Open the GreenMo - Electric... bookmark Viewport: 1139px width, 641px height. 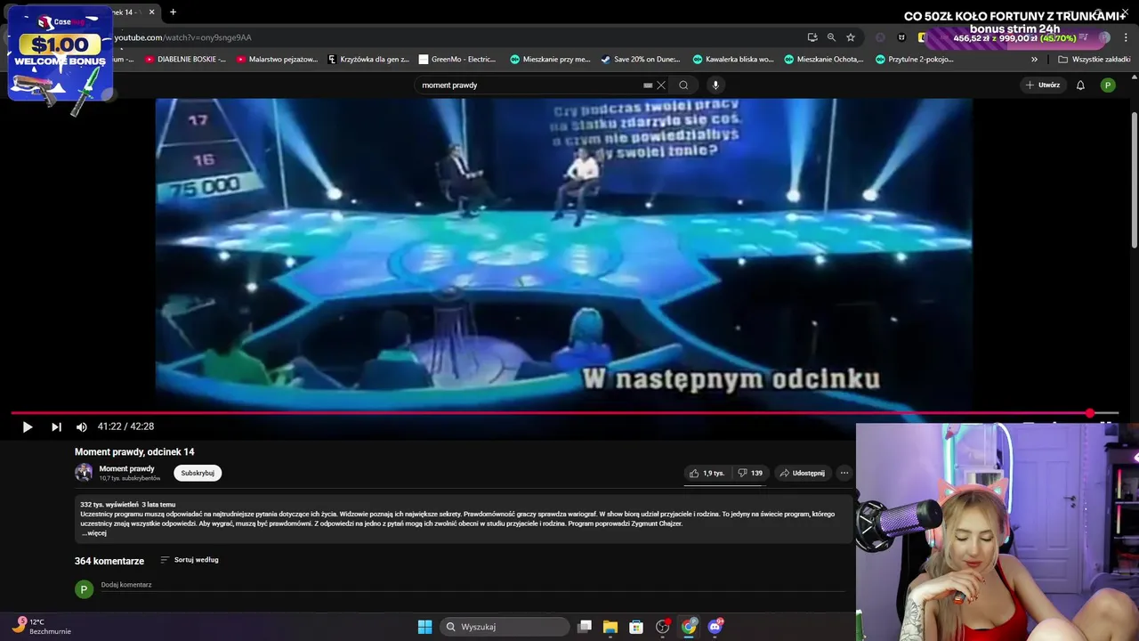pos(457,60)
